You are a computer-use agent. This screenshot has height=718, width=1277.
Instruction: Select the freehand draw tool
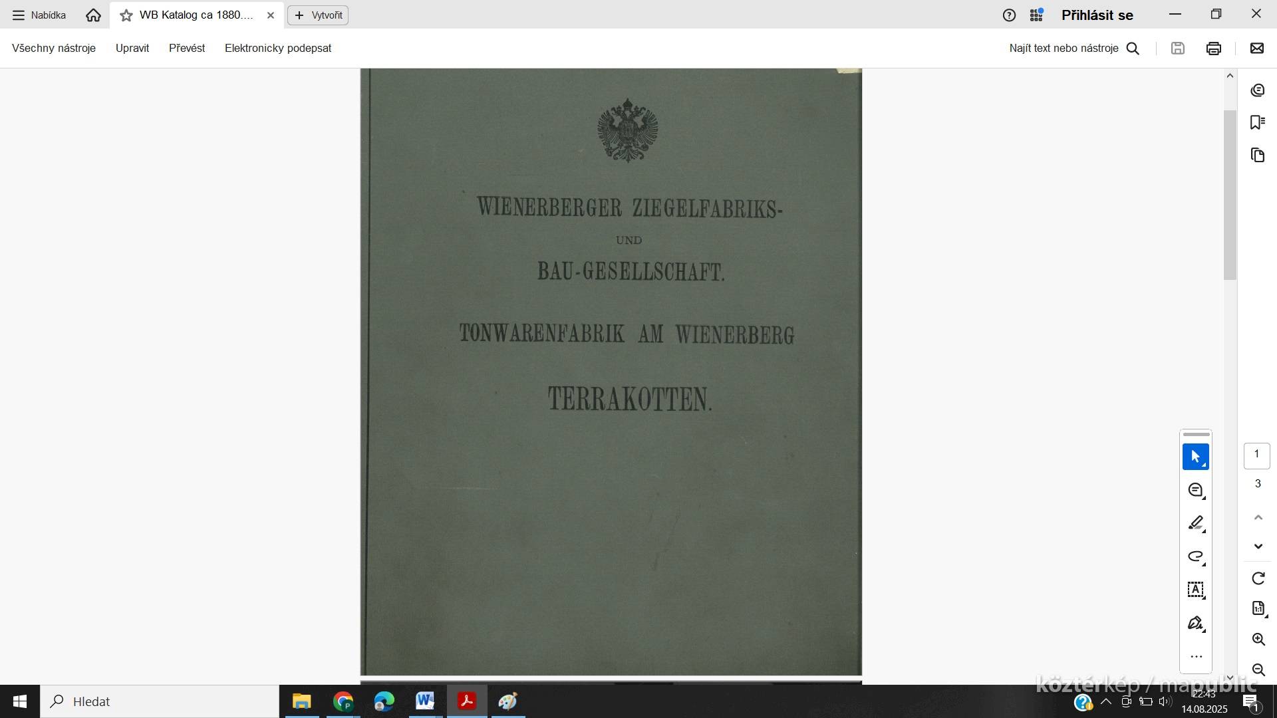(1196, 556)
